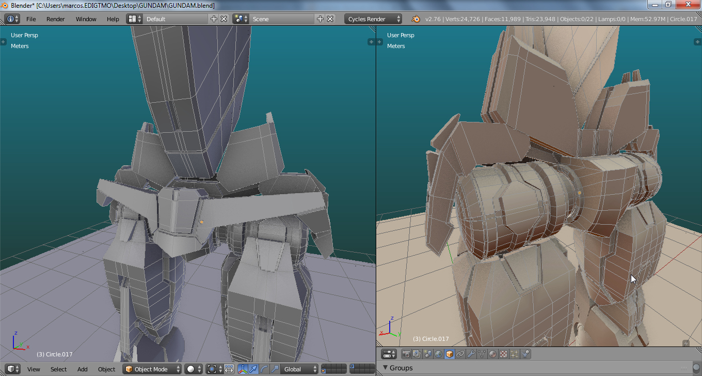702x376 pixels.
Task: Delete the Default screen layout with the X
Action: pyautogui.click(x=224, y=19)
